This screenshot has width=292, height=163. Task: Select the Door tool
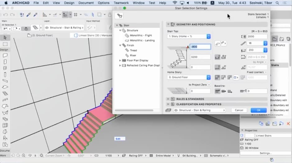pos(5,62)
